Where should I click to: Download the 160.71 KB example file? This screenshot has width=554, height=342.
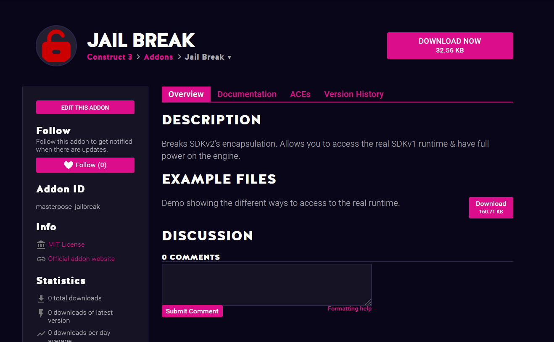(491, 208)
